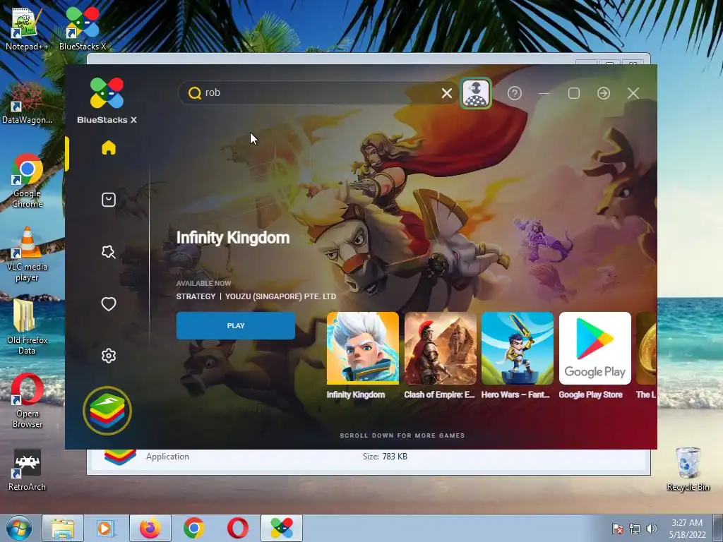Click the BlueStacks X logo
The width and height of the screenshot is (723, 542).
(107, 100)
